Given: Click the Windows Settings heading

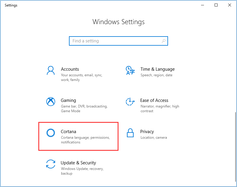Looking at the screenshot, I should [x=119, y=22].
